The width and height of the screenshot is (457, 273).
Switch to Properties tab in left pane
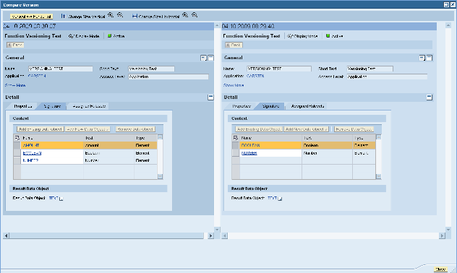22,106
